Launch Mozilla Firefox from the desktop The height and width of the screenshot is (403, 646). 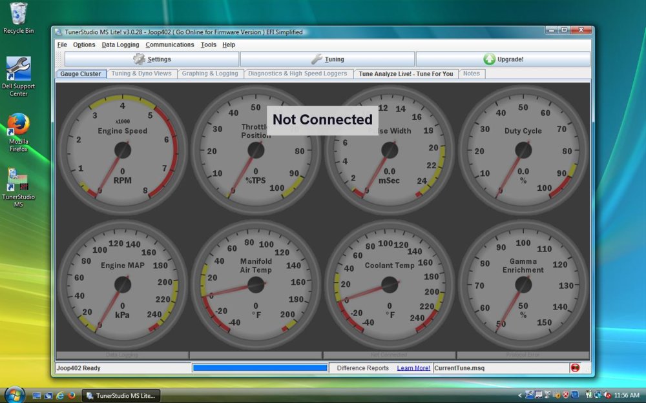(x=19, y=124)
